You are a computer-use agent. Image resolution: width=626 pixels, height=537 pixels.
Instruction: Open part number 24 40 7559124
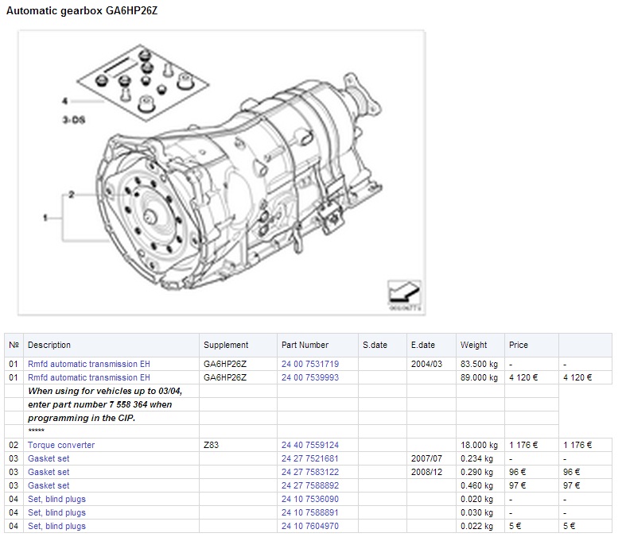pyautogui.click(x=309, y=445)
